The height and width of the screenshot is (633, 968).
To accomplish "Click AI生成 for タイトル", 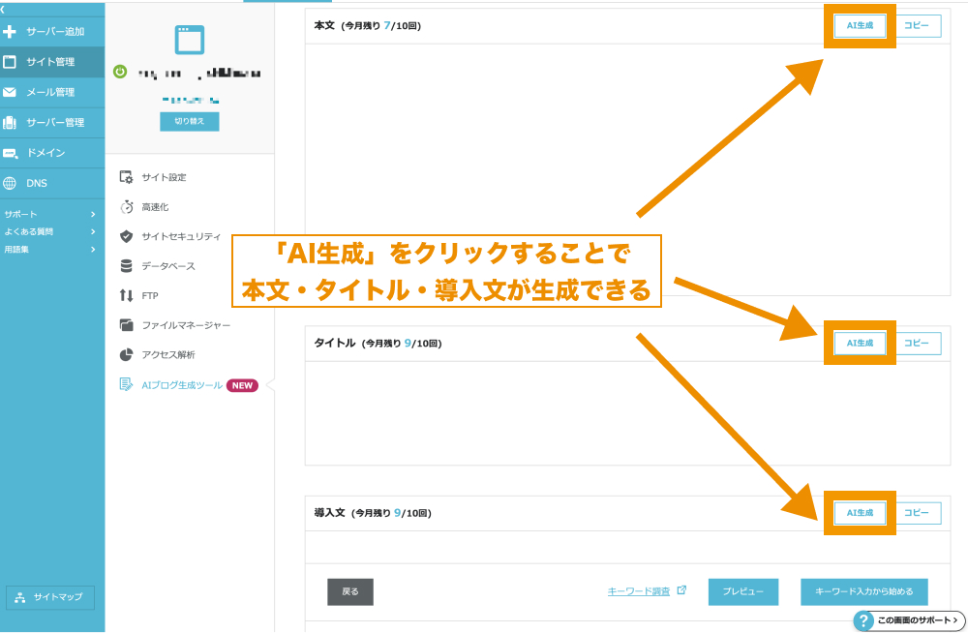I will click(860, 344).
